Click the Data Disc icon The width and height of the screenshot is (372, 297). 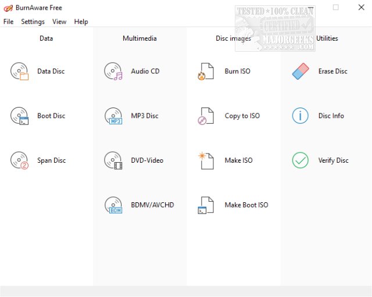tap(19, 71)
